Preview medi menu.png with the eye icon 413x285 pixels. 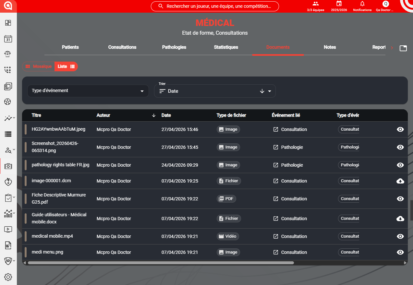(400, 252)
